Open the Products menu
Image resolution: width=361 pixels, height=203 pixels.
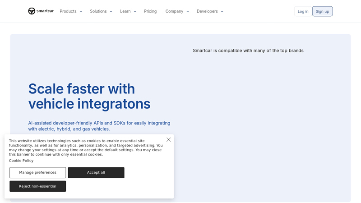pyautogui.click(x=68, y=11)
